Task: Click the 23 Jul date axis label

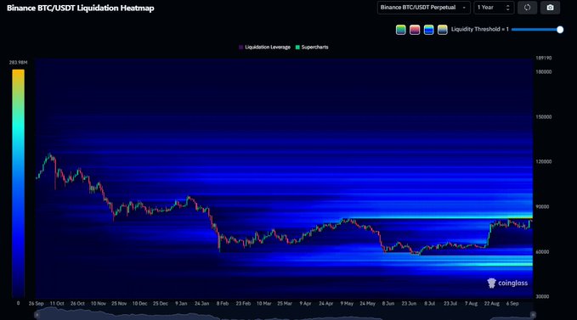Action: coord(450,304)
